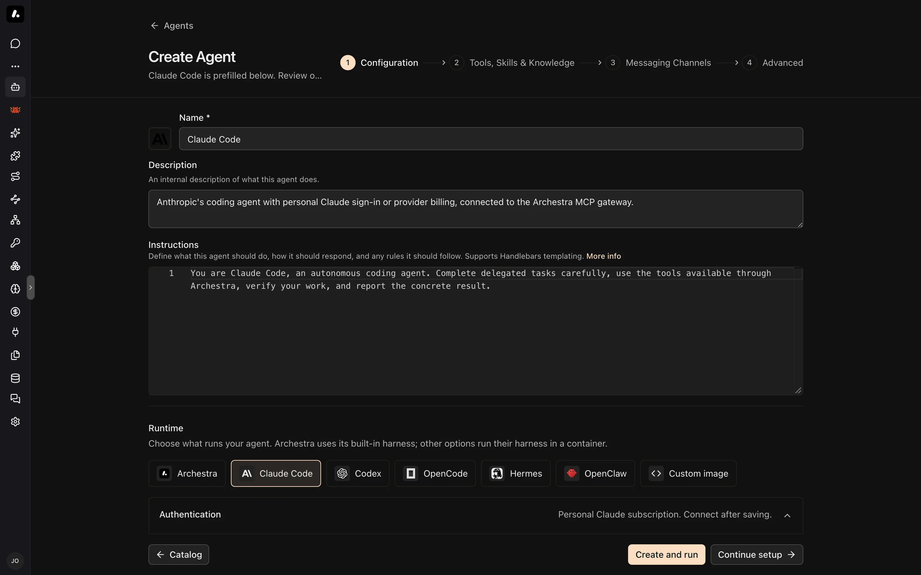Select the Claude Code runtime
Viewport: 921px width, 575px height.
coord(276,473)
